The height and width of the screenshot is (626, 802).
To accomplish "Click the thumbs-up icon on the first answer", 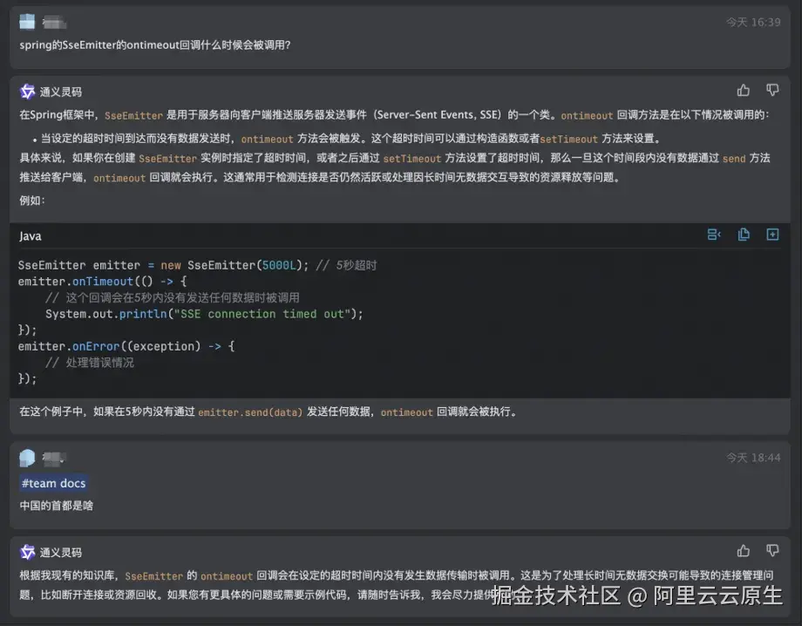I will pyautogui.click(x=743, y=91).
